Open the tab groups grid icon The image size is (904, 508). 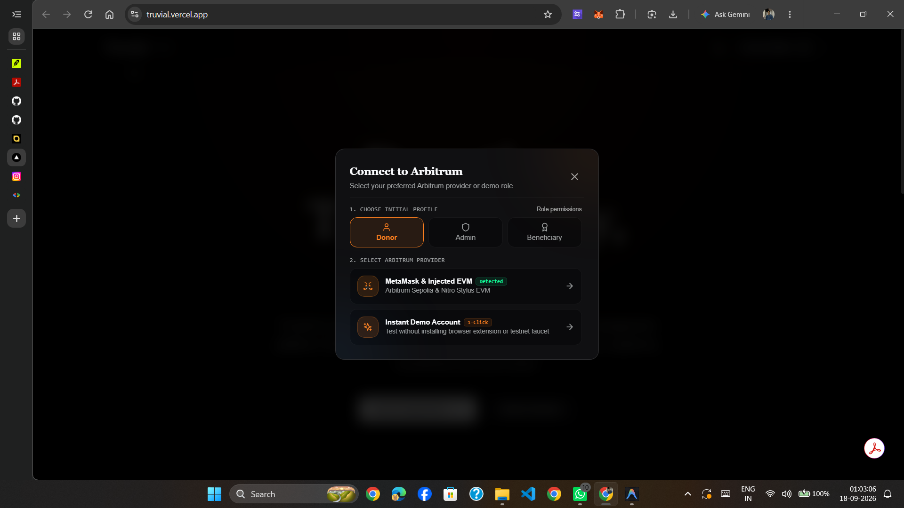tap(16, 36)
